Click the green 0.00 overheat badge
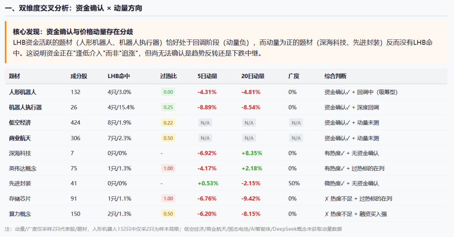This screenshot has height=237, width=454. (168, 92)
